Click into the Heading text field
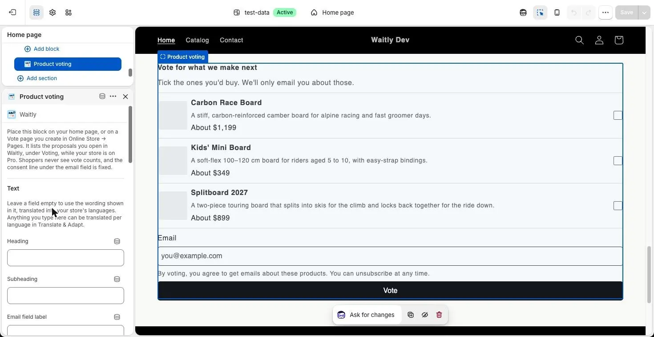 point(65,258)
